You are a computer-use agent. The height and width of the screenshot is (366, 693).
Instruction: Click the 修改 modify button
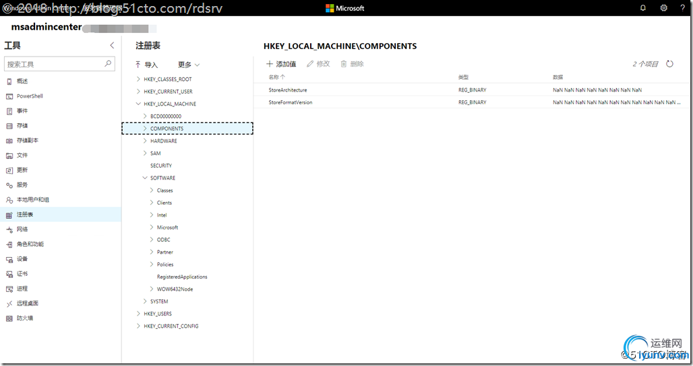click(x=318, y=64)
